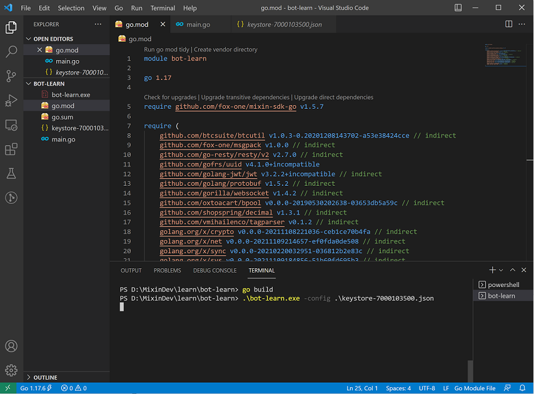
Task: Open the new terminal launch profile dropdown
Action: click(x=502, y=270)
